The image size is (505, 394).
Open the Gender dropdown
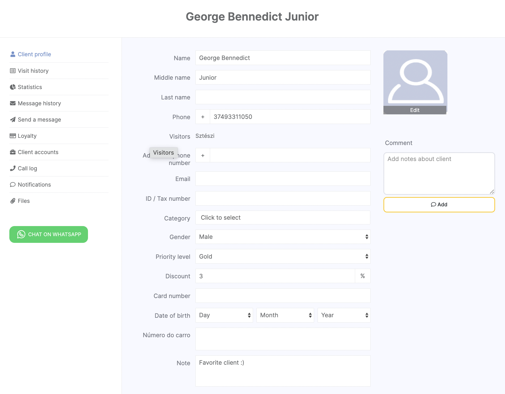[x=283, y=237]
